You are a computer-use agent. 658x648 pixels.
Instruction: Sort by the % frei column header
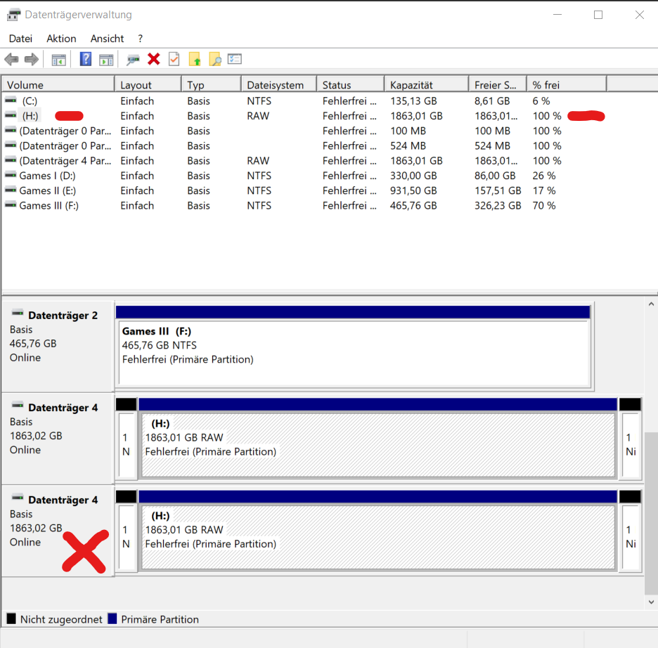point(567,85)
